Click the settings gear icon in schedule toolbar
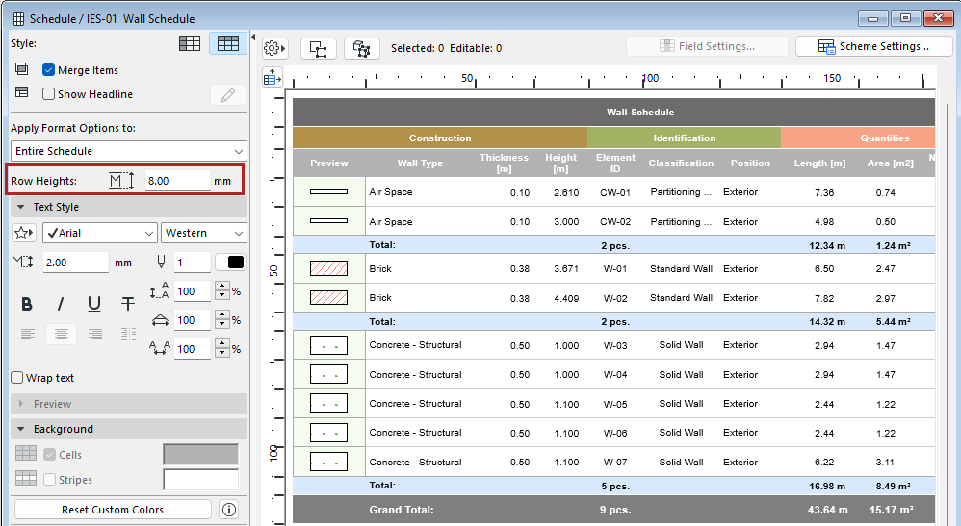The height and width of the screenshot is (526, 961). (x=274, y=48)
